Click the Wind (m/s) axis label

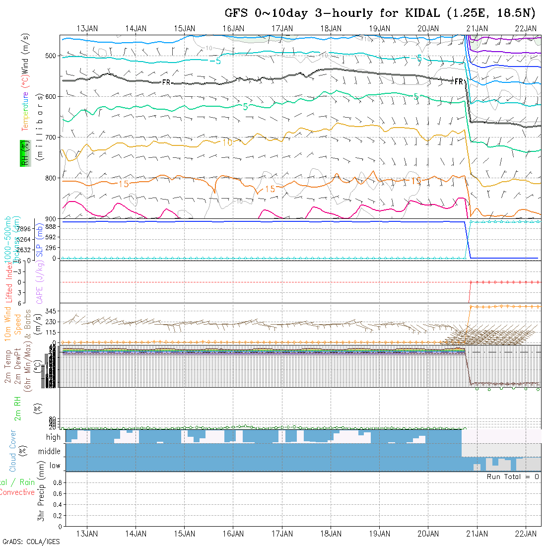pyautogui.click(x=24, y=52)
